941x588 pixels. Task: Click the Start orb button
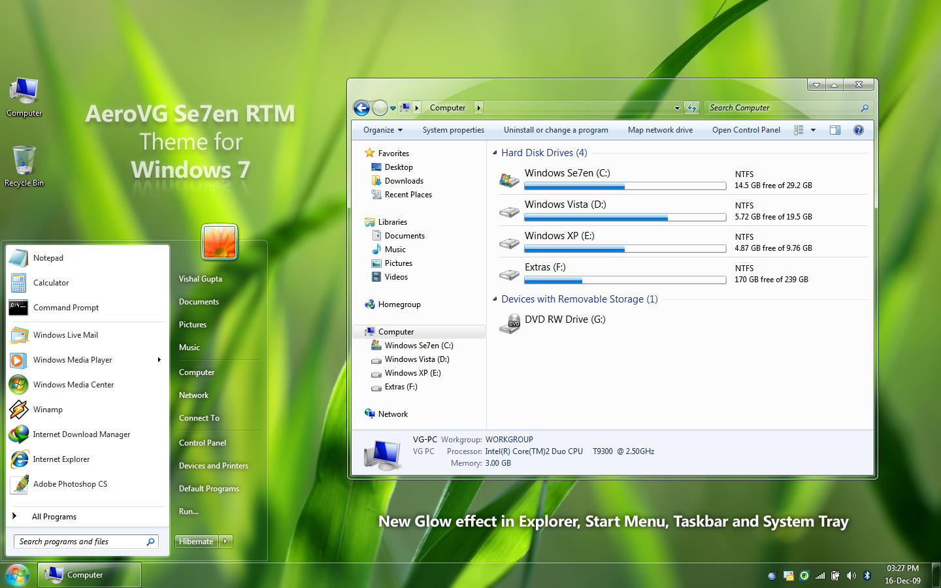[18, 576]
